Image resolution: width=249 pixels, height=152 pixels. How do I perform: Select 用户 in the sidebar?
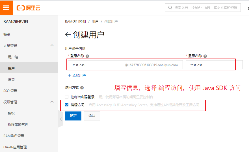click(x=29, y=68)
